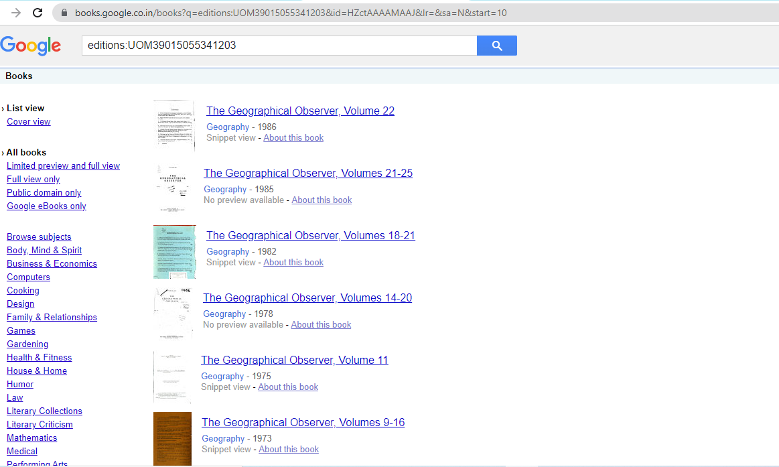Open Gardening subject
The height and width of the screenshot is (467, 779).
click(x=27, y=344)
